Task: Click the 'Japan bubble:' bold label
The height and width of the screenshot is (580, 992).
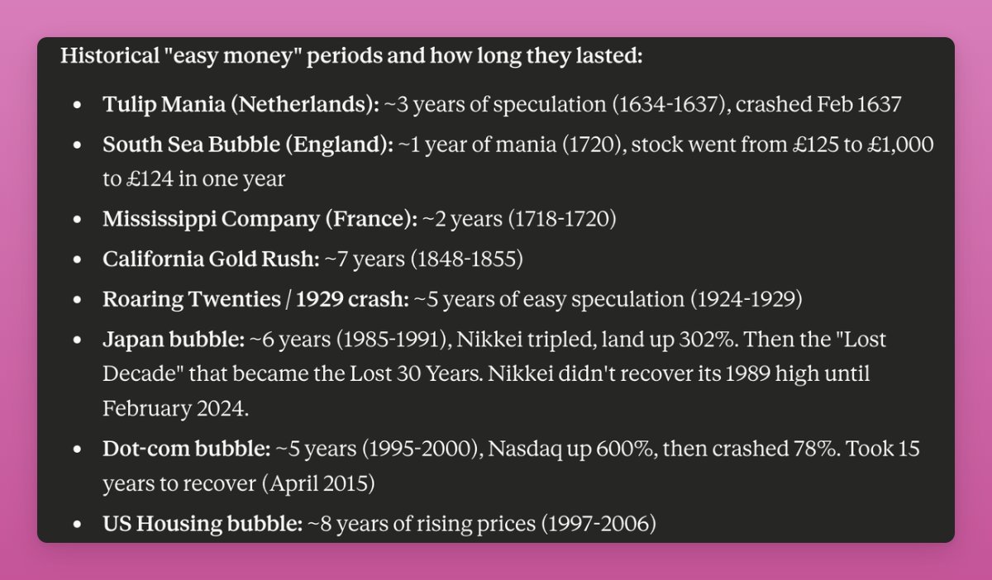Action: click(173, 340)
